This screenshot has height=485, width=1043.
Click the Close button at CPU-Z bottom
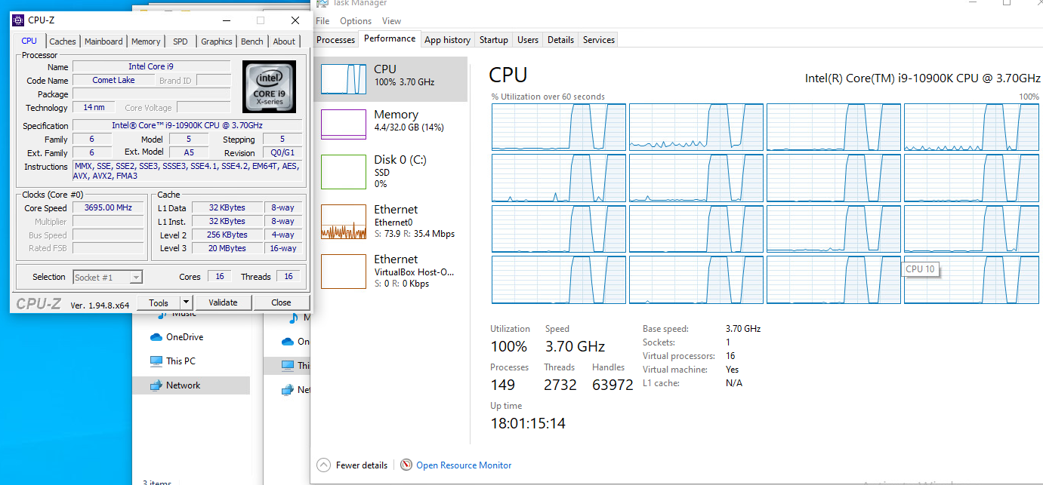tap(281, 302)
